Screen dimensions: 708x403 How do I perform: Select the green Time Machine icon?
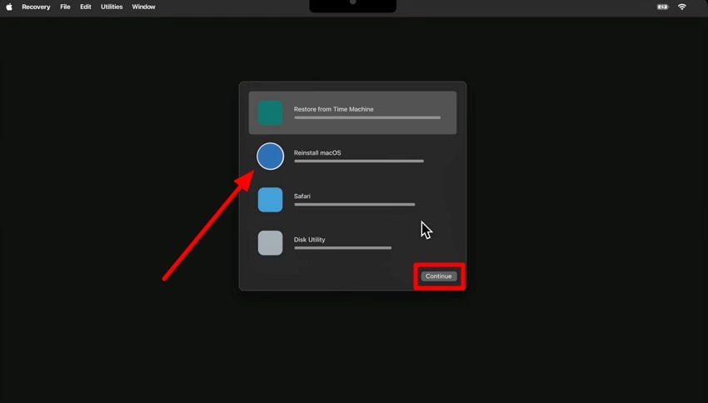coord(270,112)
